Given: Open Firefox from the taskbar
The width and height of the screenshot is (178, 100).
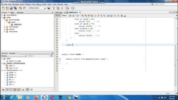Looking at the screenshot, I should pos(36,97).
